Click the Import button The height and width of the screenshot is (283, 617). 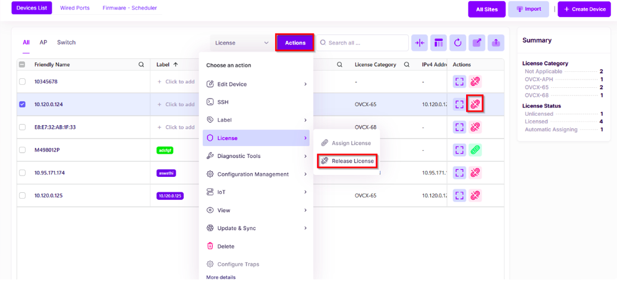(528, 9)
